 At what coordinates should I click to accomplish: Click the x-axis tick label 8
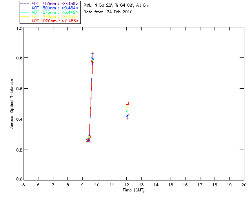click(68, 185)
